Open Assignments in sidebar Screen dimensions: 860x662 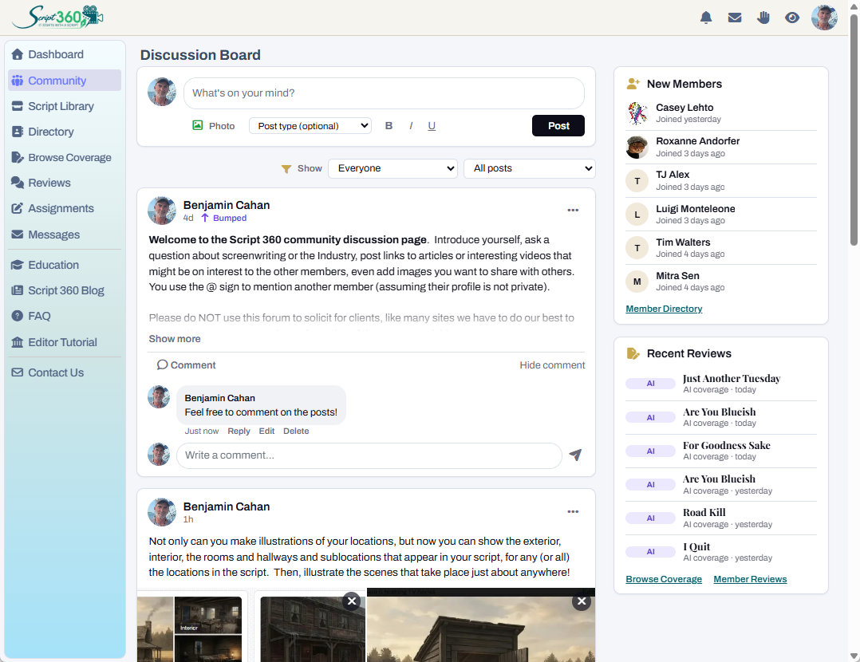[x=65, y=208]
